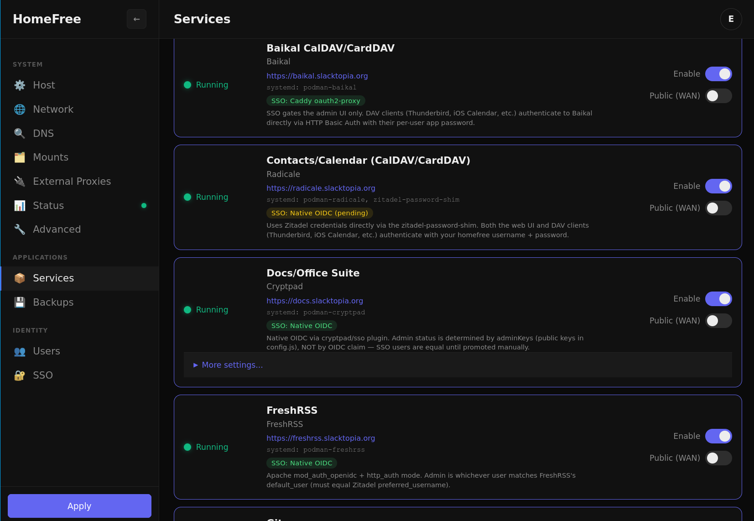Click 'systemd: podman-freshrss' text
Viewport: 754px width, 521px height.
316,450
